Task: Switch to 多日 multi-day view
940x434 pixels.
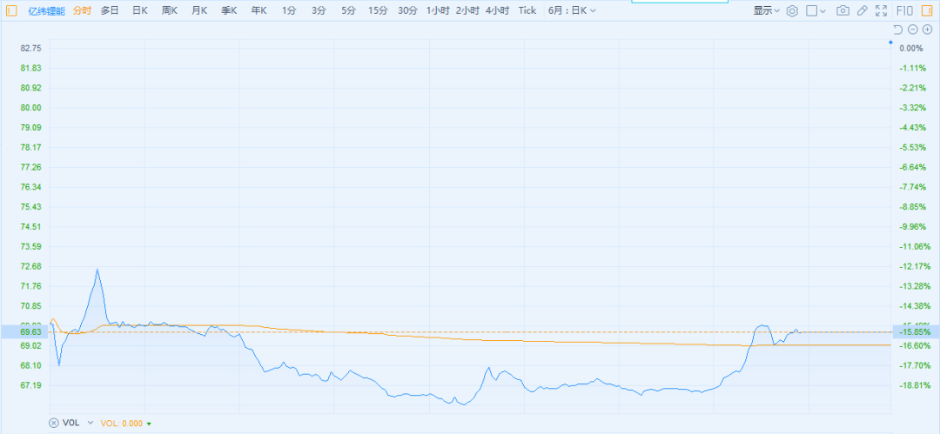Action: coord(110,10)
